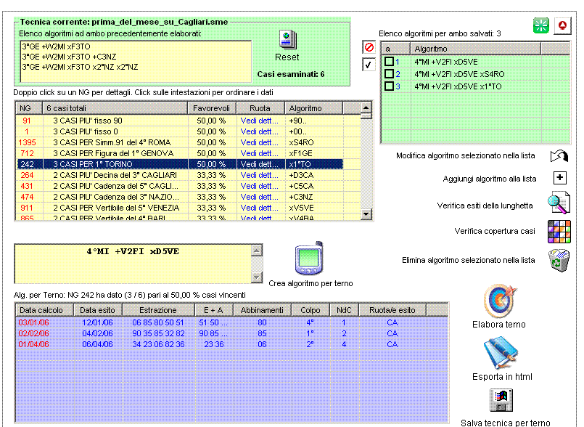Open 'Vedi dett...' link for NG 474
This screenshot has width=584, height=427.
pyautogui.click(x=259, y=197)
